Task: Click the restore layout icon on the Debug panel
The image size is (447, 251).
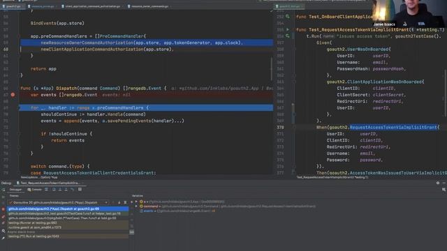Action: (x=444, y=190)
